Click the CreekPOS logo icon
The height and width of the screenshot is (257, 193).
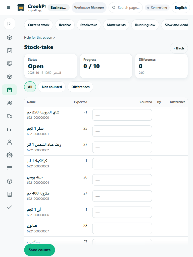21,8
